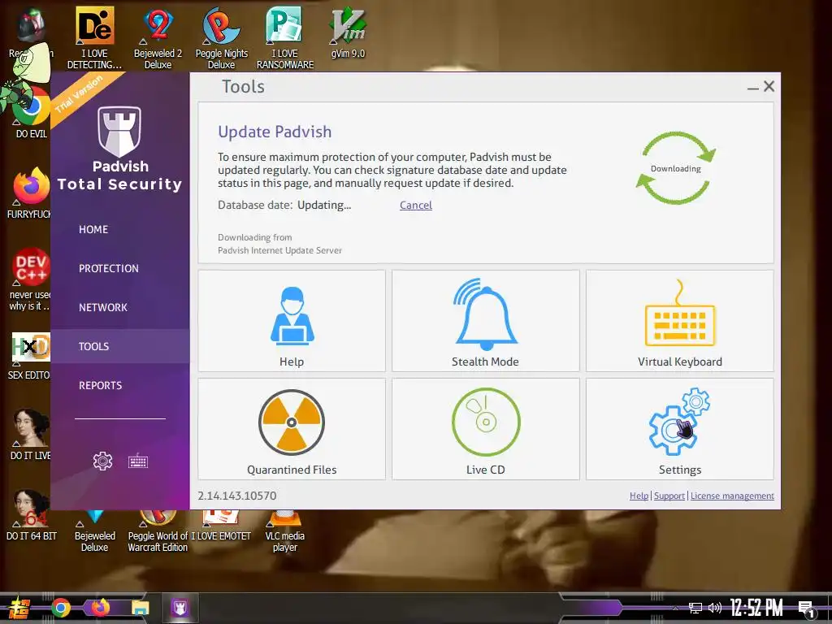
Task: Open the Help link at bottom right
Action: pos(639,496)
